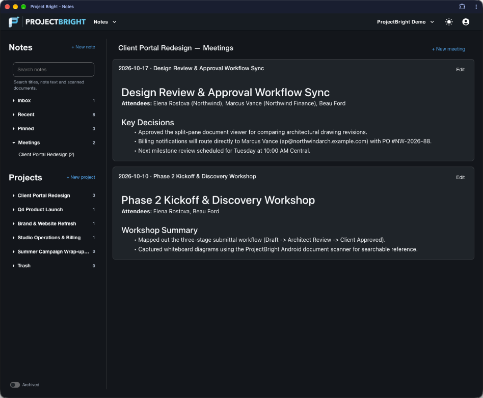Viewport: 483px width, 398px height.
Task: Open the ProjectBright Demo workspace dropdown
Action: click(406, 22)
